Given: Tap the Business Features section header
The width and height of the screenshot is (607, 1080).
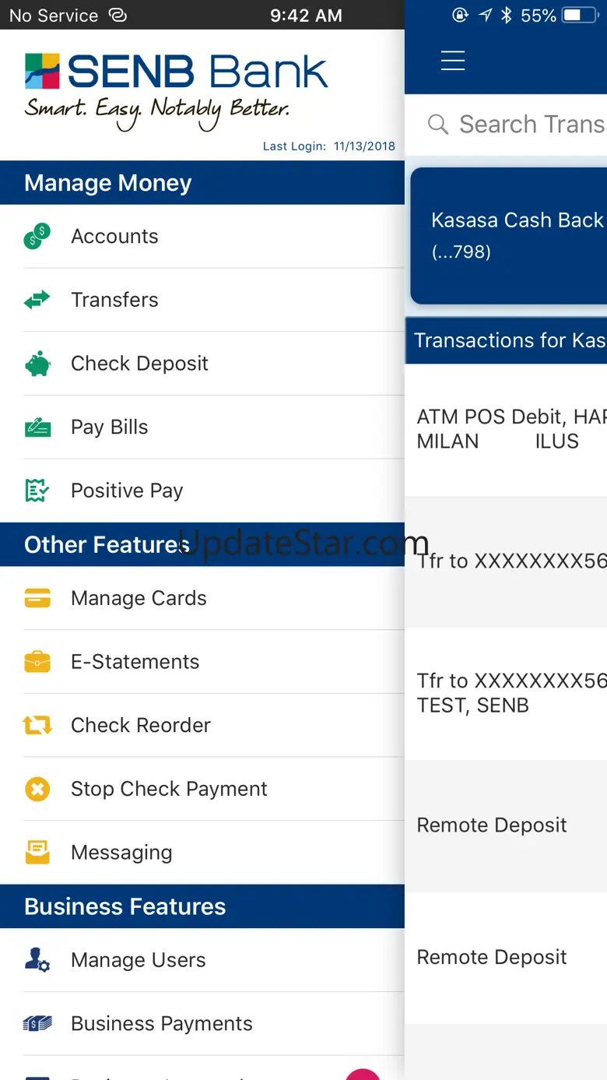Looking at the screenshot, I should (202, 906).
